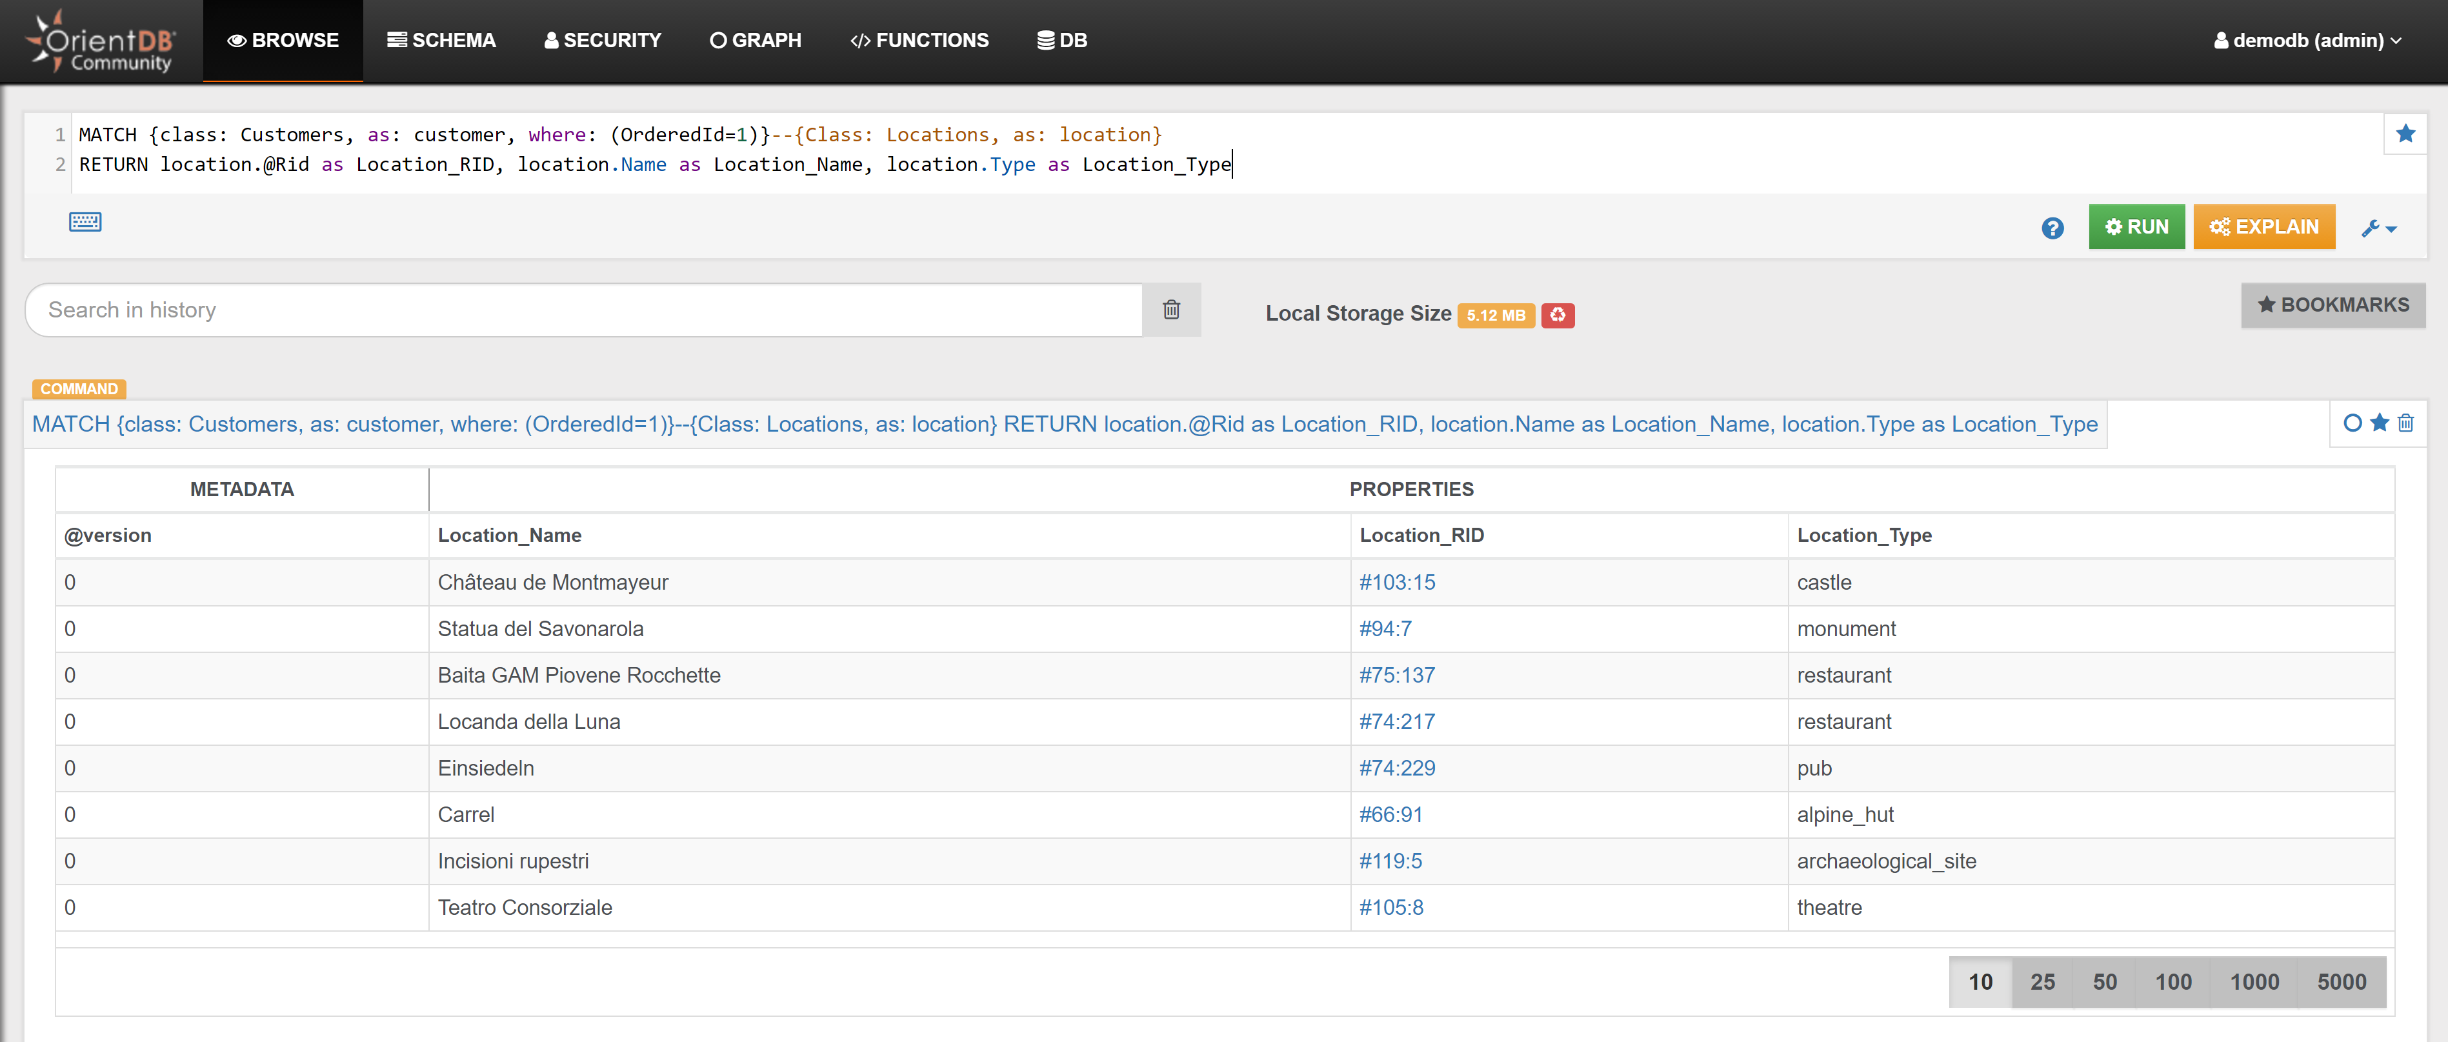Click the blue help question mark icon

click(x=2052, y=228)
